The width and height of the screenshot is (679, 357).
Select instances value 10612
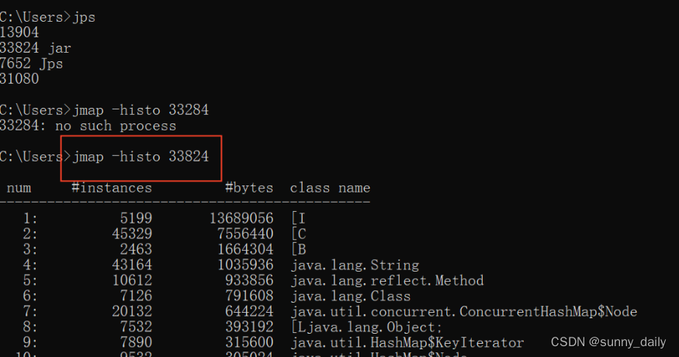(132, 280)
